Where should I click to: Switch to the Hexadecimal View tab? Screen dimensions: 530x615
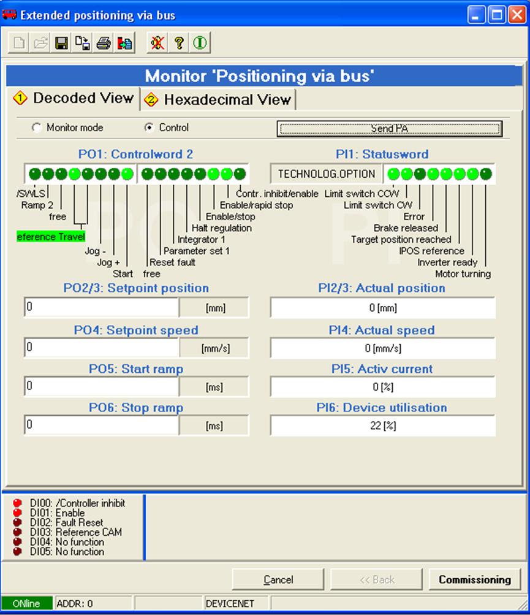[219, 99]
